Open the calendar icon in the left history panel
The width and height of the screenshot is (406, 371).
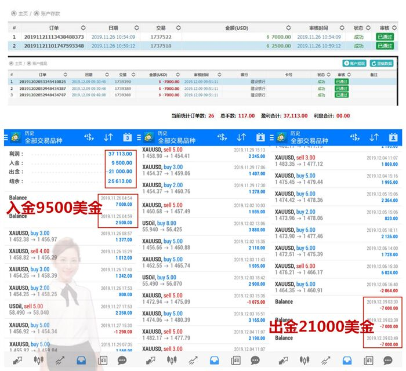128,137
